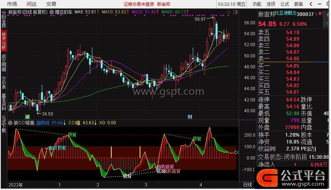Expand 新CCI背离 indicator dropdown arrow
This screenshot has width=331, height=190.
[x=10, y=123]
